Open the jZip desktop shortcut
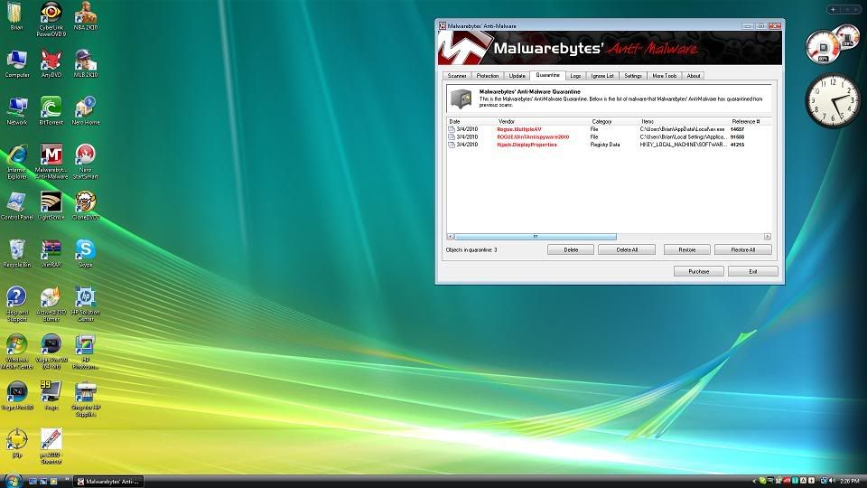Screen dimensions: 867x488 (16, 444)
